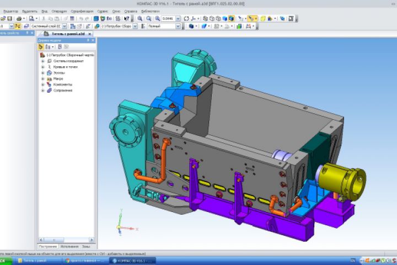
Task: Switch to the Зоны bottom tab
Action: coord(86,246)
